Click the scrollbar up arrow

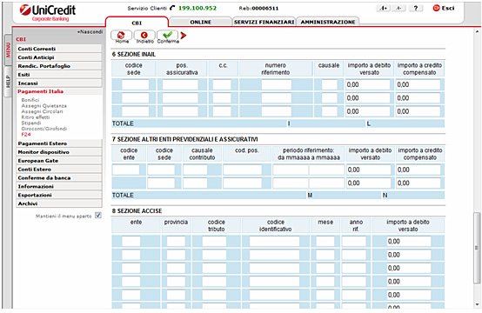[x=477, y=31]
